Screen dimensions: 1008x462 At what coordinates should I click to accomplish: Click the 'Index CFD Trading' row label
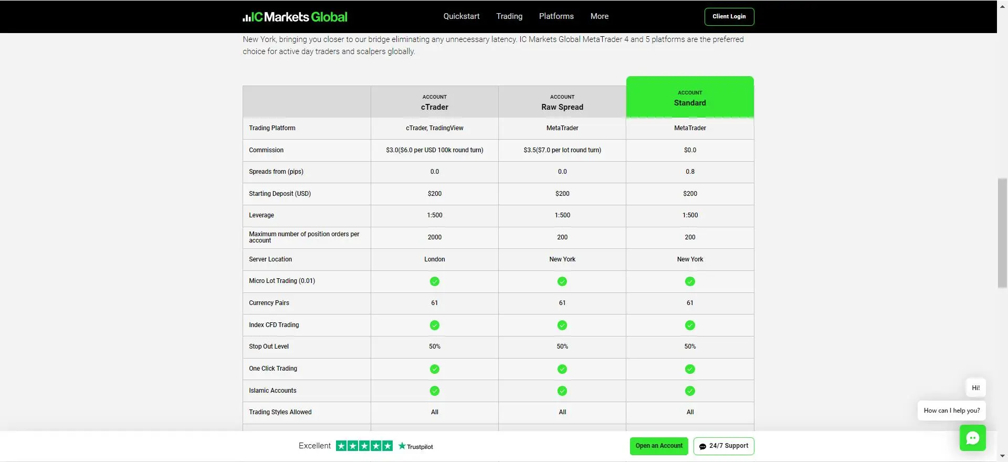point(274,325)
